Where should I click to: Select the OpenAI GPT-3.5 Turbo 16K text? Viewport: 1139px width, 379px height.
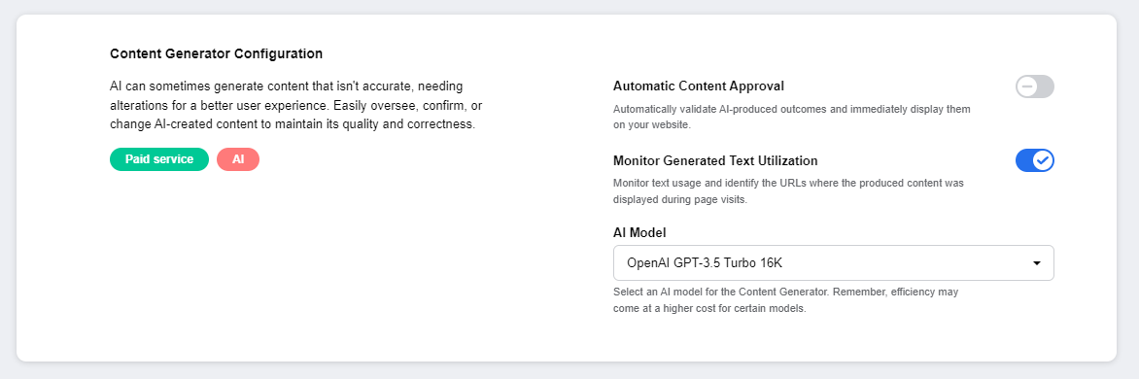click(705, 262)
